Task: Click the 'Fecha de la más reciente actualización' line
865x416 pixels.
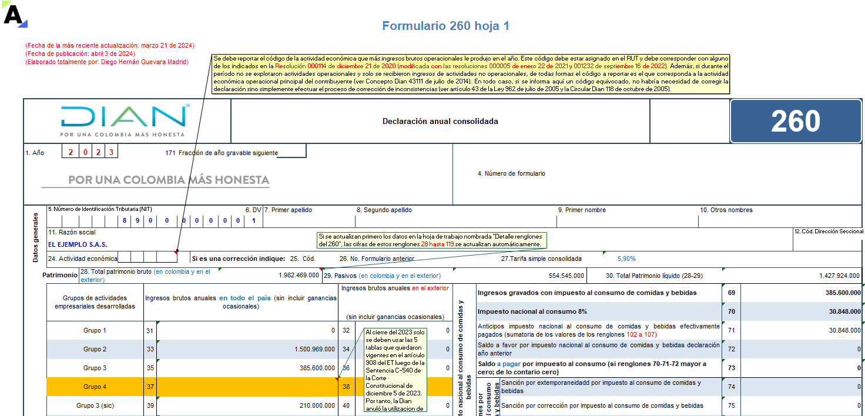Action: click(109, 45)
